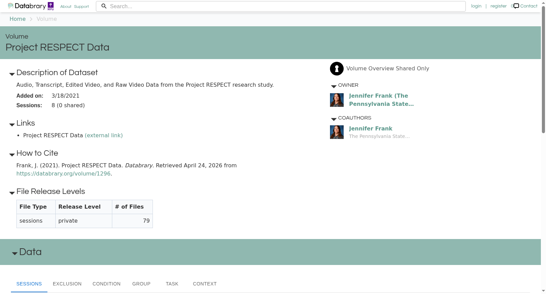Image resolution: width=546 pixels, height=294 pixels.
Task: Switch to the EXCLUSION tab
Action: 67,284
